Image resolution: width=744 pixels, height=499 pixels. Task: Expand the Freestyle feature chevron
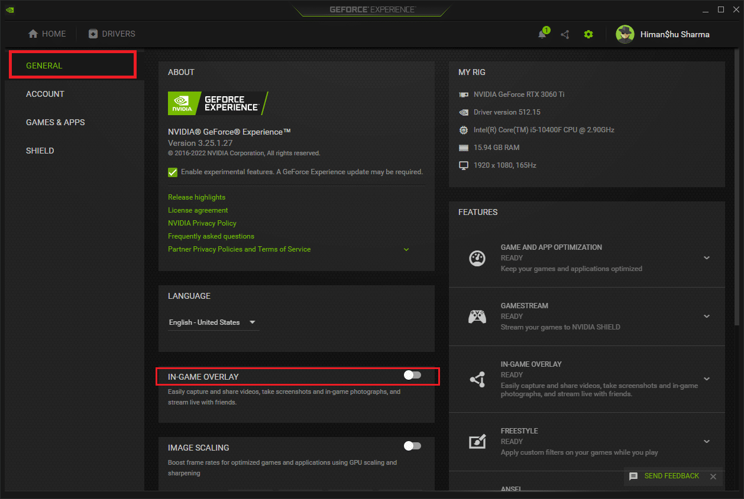[706, 442]
